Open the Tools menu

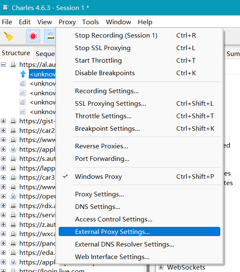pyautogui.click(x=90, y=22)
